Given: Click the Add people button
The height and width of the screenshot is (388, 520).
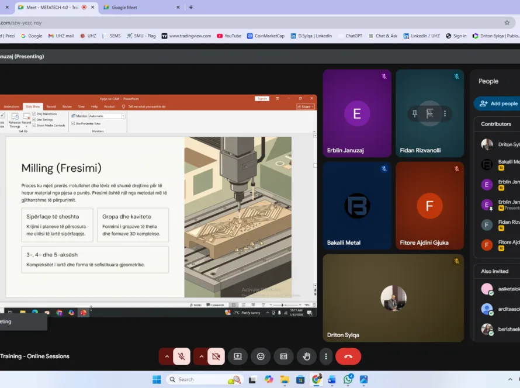Looking at the screenshot, I should tap(498, 103).
